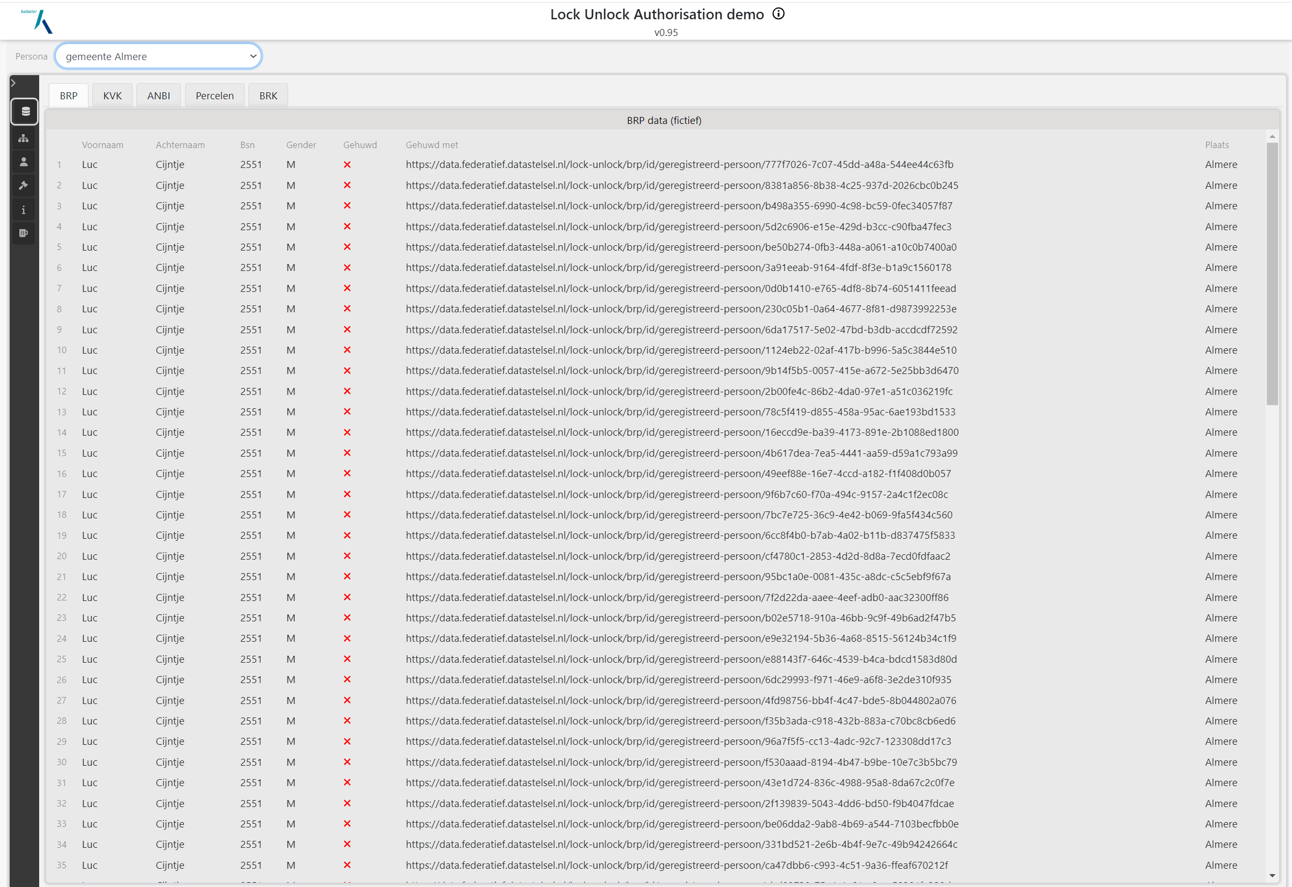Click Voornaam 'Luc' in row 3
This screenshot has width=1292, height=887.
[x=90, y=206]
